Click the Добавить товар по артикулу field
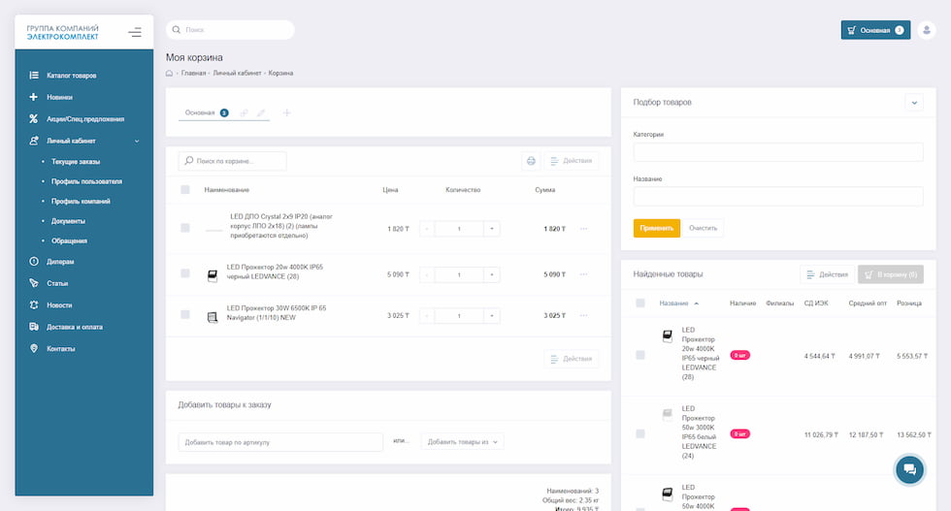951x511 pixels. 280,442
